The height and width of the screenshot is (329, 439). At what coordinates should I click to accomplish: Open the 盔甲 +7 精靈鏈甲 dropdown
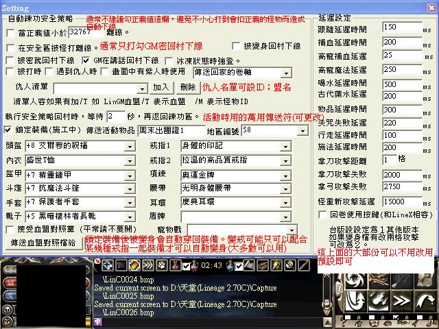tap(130, 175)
